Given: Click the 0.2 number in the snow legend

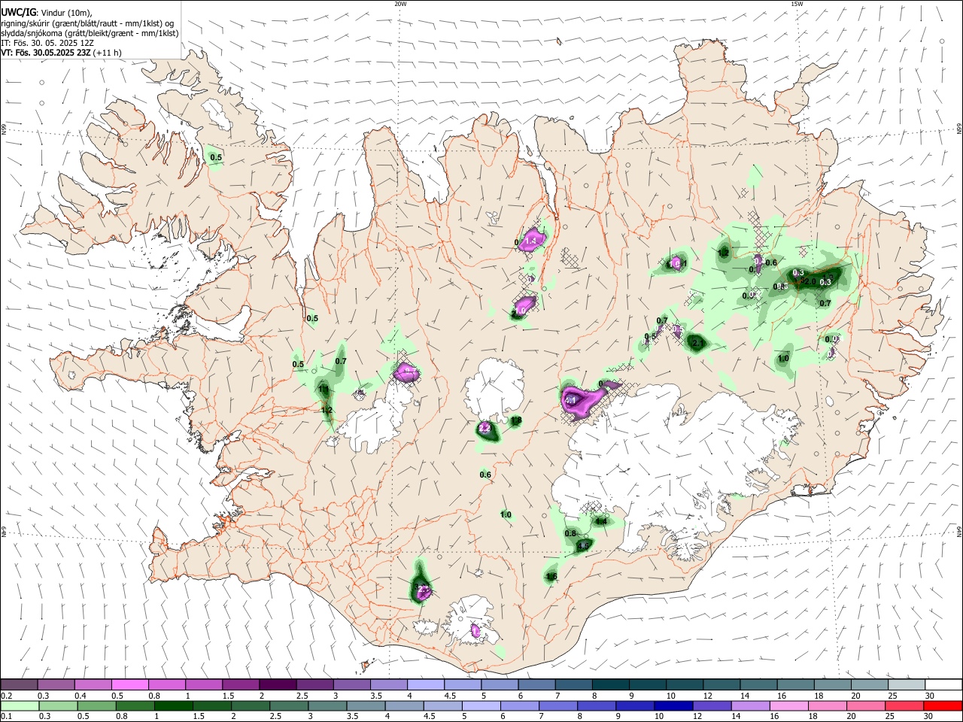Looking at the screenshot, I should [x=6, y=696].
